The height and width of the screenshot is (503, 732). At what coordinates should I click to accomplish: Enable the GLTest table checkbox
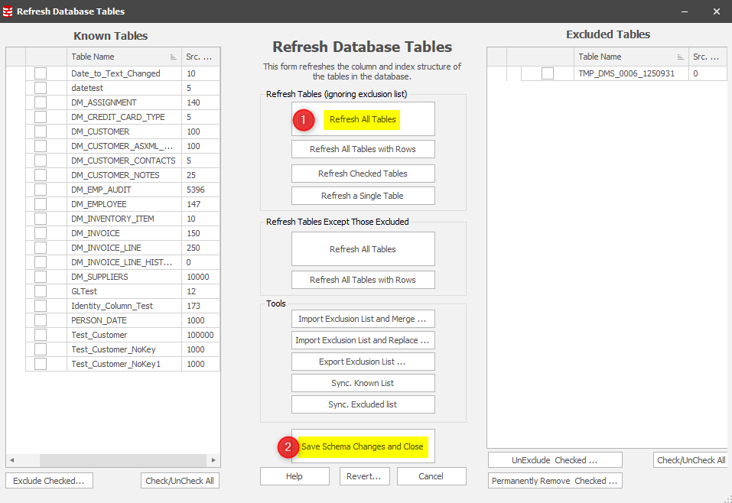tap(41, 291)
